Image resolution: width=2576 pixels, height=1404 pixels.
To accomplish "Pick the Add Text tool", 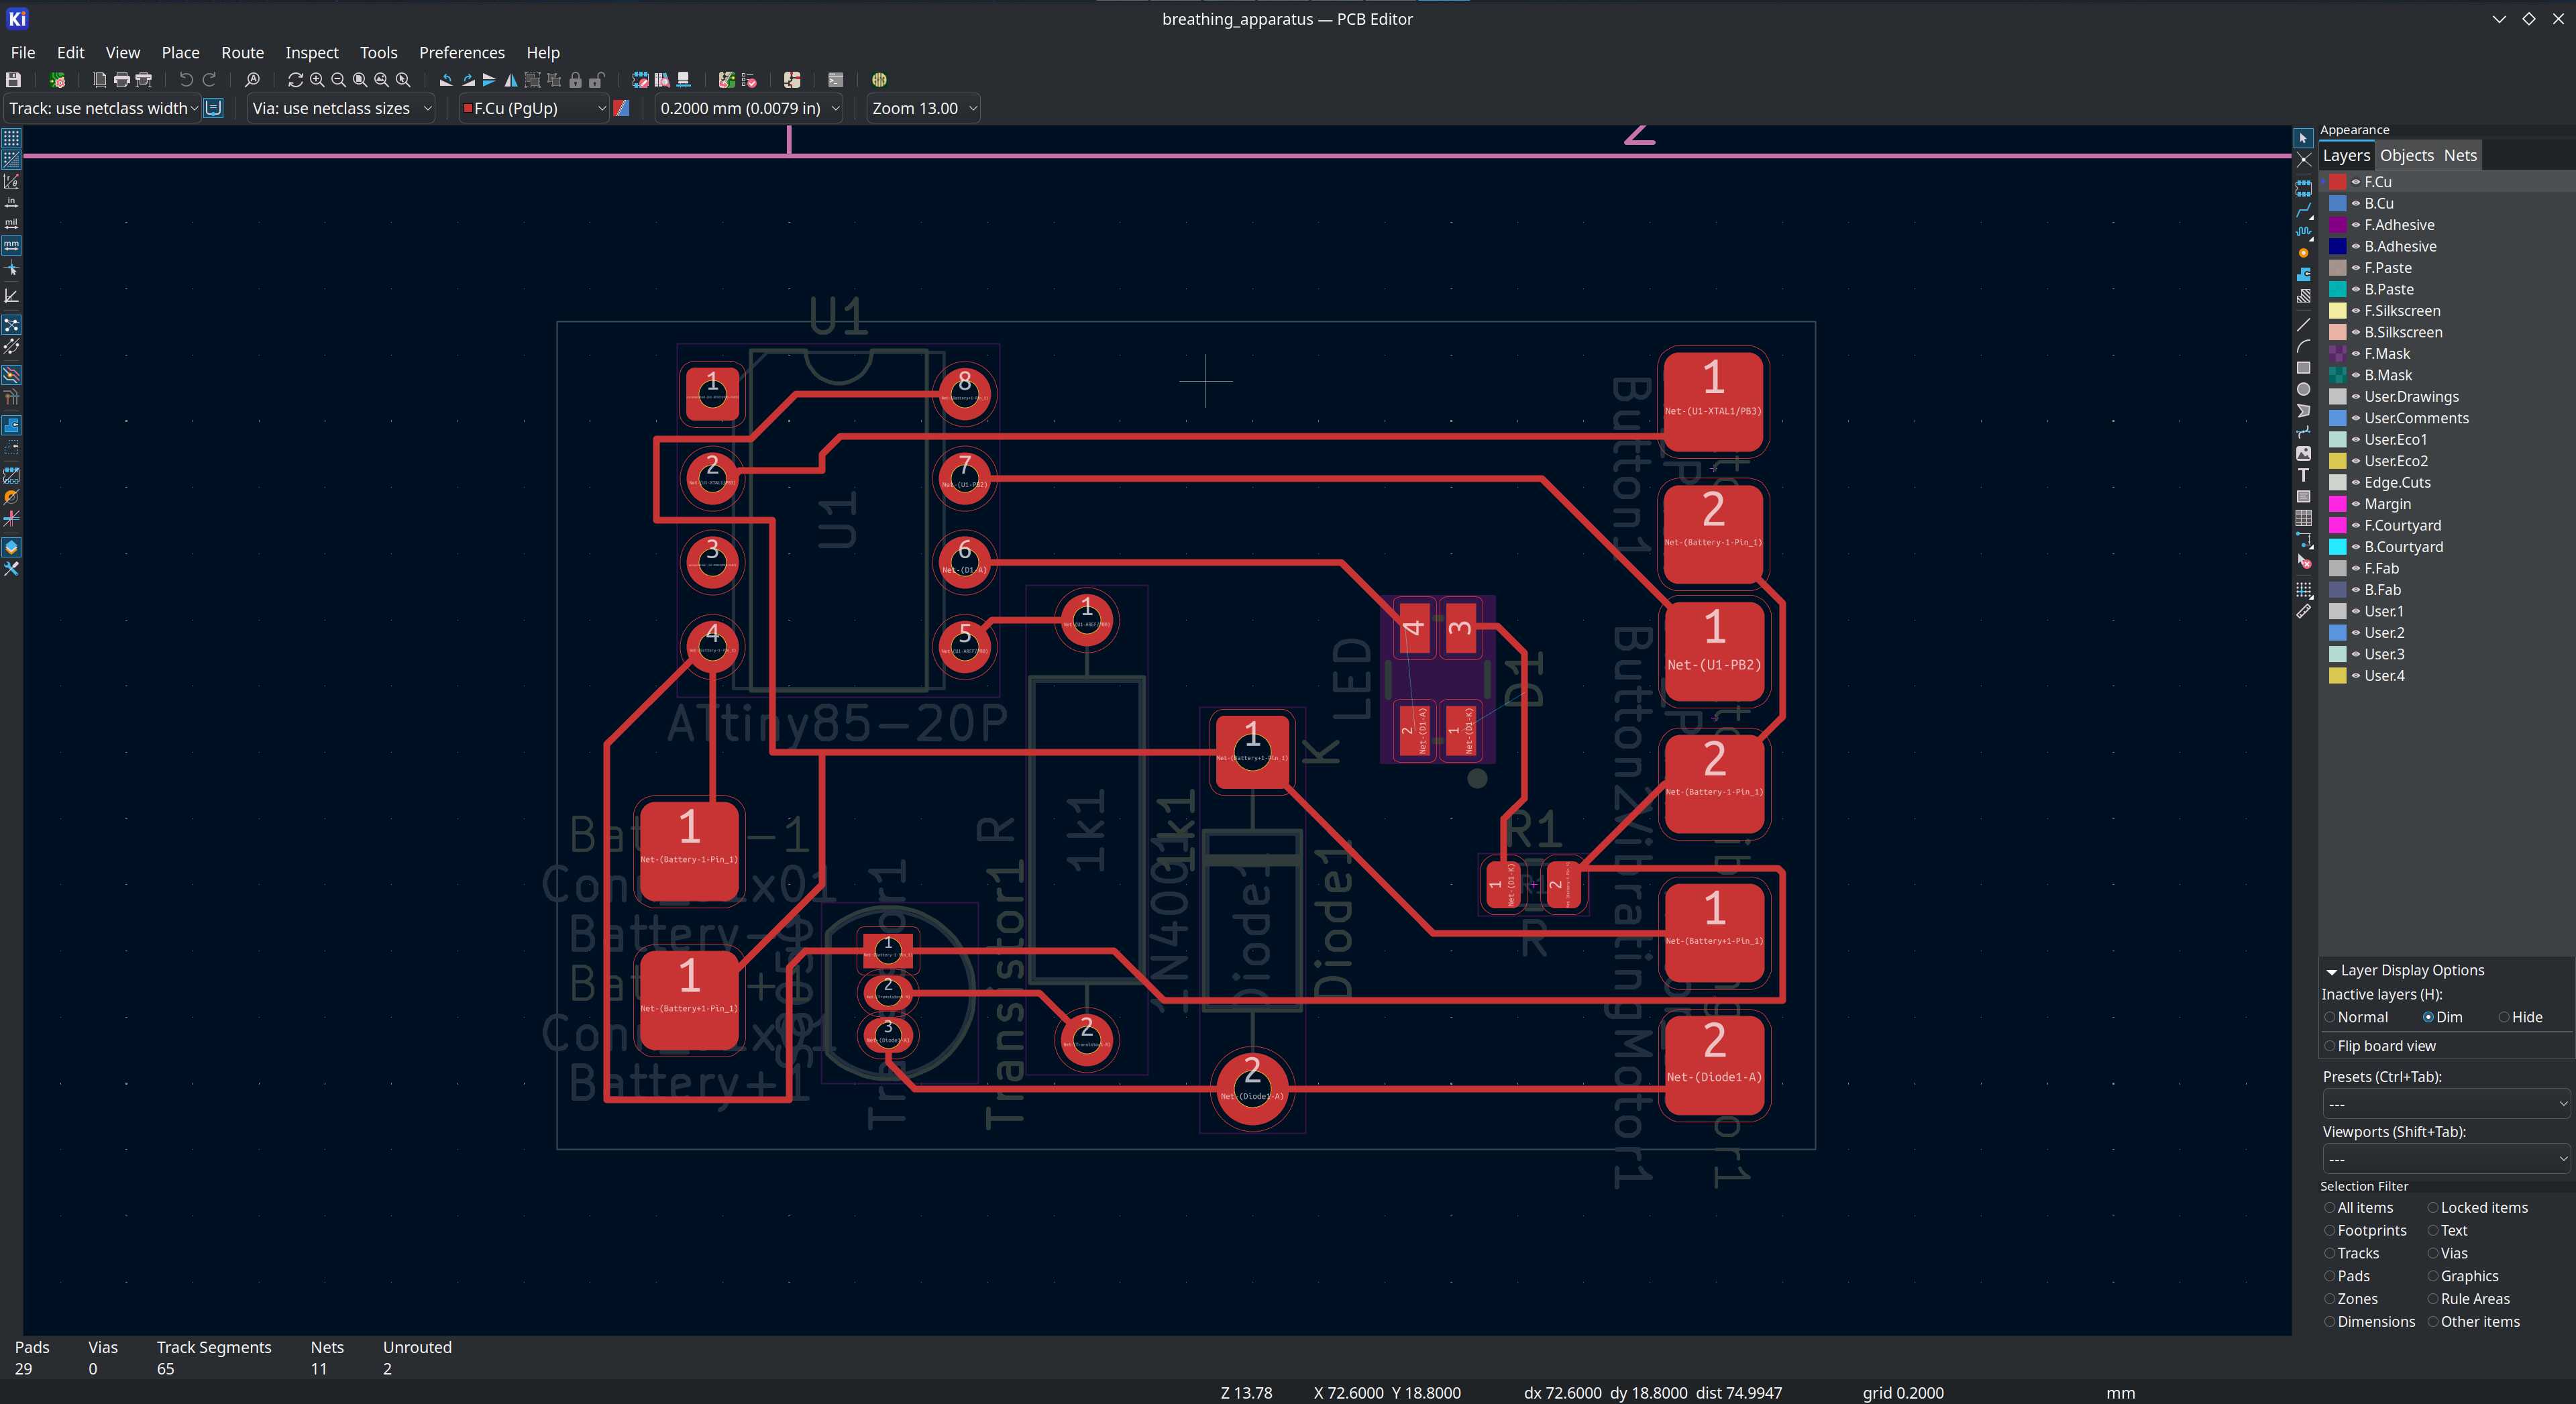I will pos(2303,475).
